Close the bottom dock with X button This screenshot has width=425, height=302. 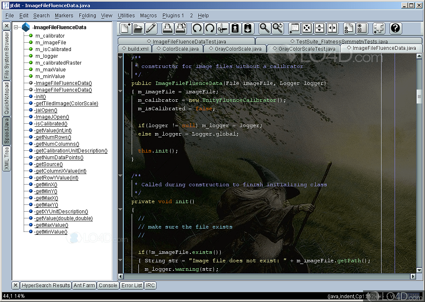click(16, 286)
